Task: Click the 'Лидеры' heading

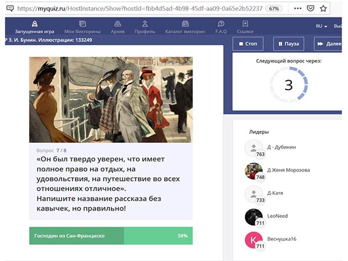Action: pyautogui.click(x=259, y=132)
